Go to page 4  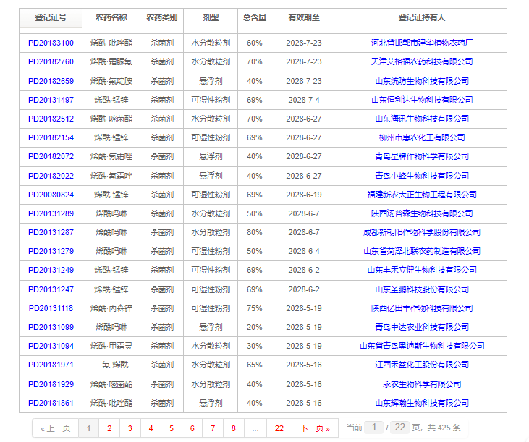click(x=151, y=428)
